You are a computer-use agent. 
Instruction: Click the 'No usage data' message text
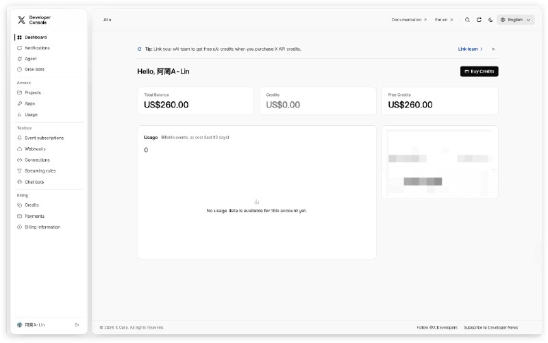(256, 211)
